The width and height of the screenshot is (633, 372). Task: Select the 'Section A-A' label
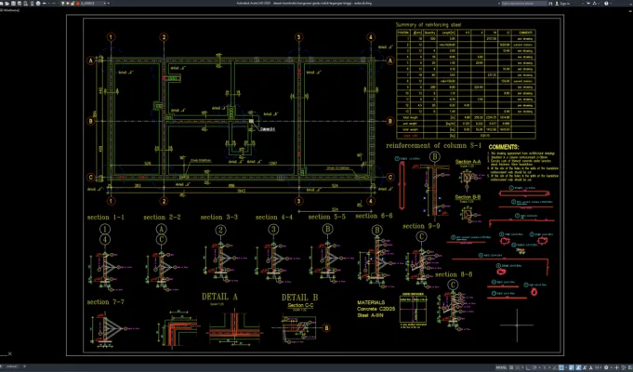click(x=468, y=162)
